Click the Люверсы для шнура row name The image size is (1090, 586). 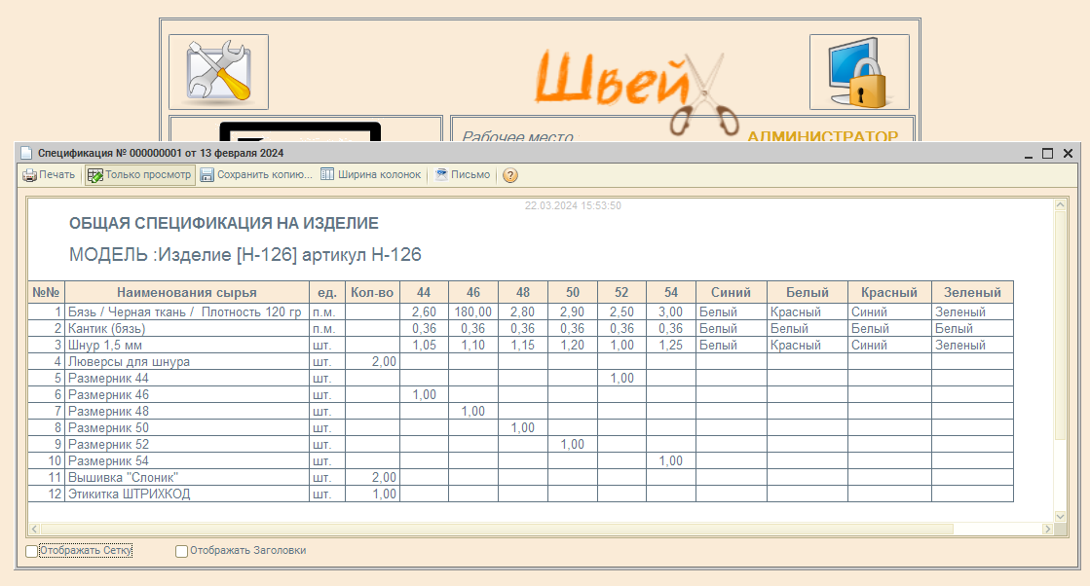[186, 362]
